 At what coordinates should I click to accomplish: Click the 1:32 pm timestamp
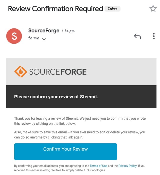click(x=68, y=31)
